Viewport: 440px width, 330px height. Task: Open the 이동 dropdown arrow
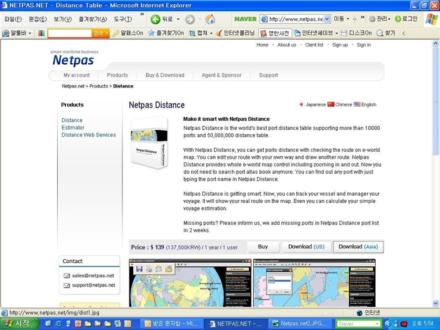348,19
